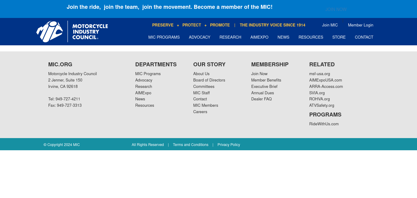Open the RESOURCES nav menu
Screen dimensions: 417x198
point(311,37)
